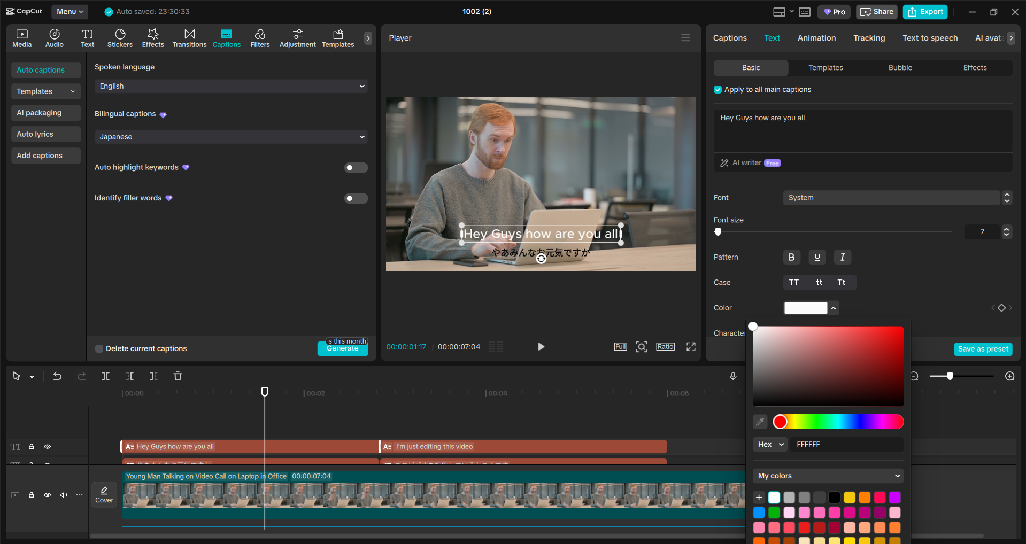Click the Share button
1026x544 pixels.
877,12
